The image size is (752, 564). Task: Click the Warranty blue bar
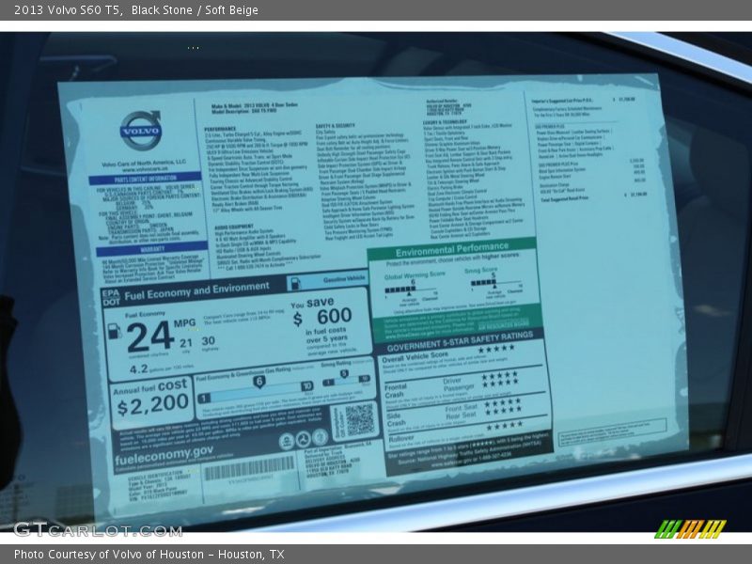click(152, 250)
